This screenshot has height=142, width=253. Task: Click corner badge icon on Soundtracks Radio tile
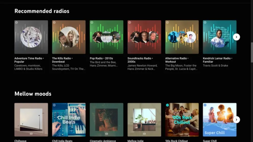130,22
